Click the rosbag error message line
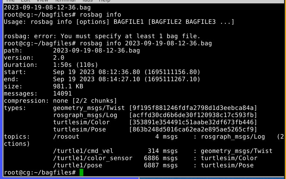Screen dimensions: 286x179 coord(102,36)
